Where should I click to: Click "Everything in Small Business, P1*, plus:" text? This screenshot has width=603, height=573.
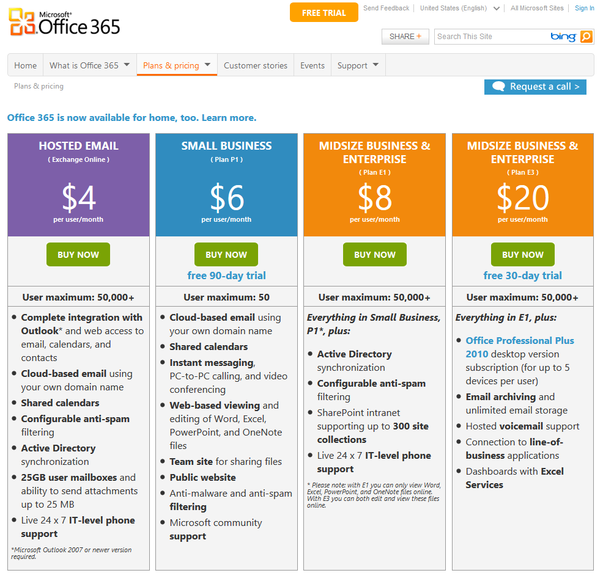pos(374,324)
